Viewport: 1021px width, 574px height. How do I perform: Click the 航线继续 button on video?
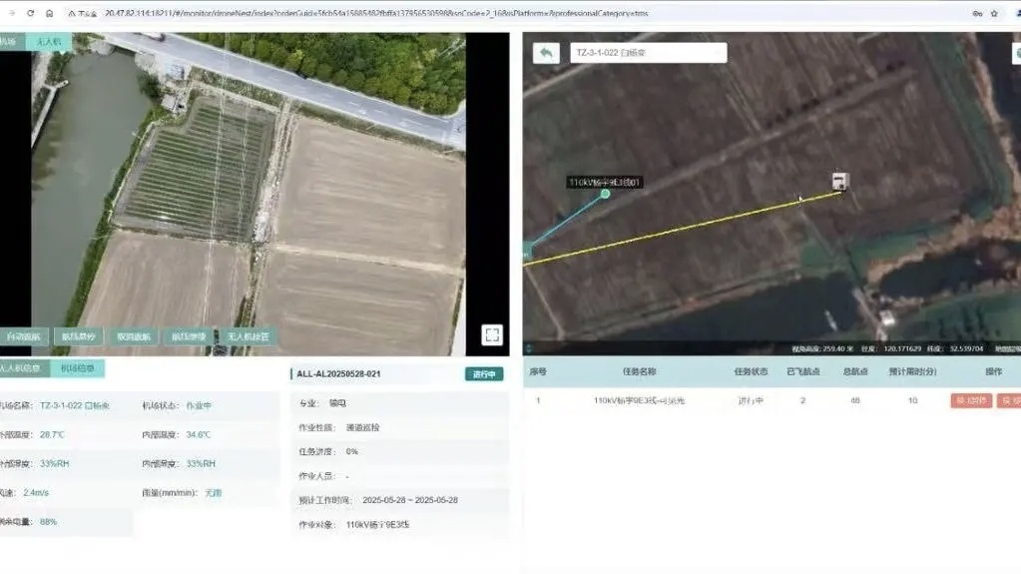coord(189,336)
